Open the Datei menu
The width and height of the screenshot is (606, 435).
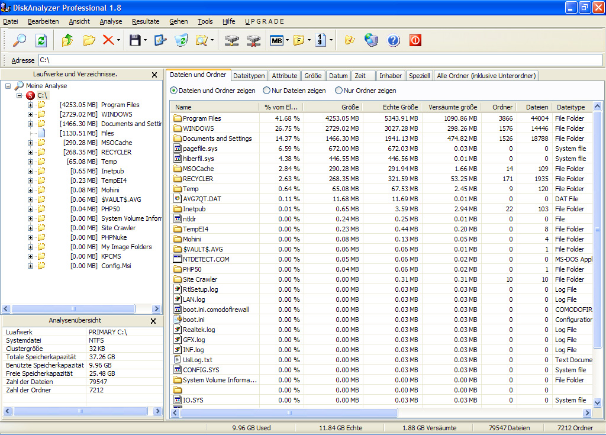point(11,21)
